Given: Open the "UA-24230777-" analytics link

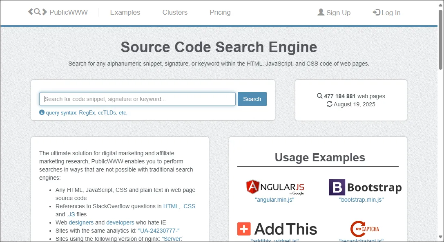Looking at the screenshot, I should click(x=159, y=231).
